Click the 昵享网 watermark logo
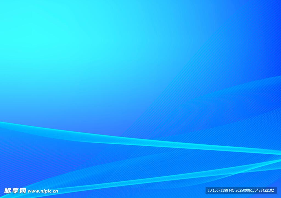This screenshot has width=281, height=198. (x=15, y=191)
